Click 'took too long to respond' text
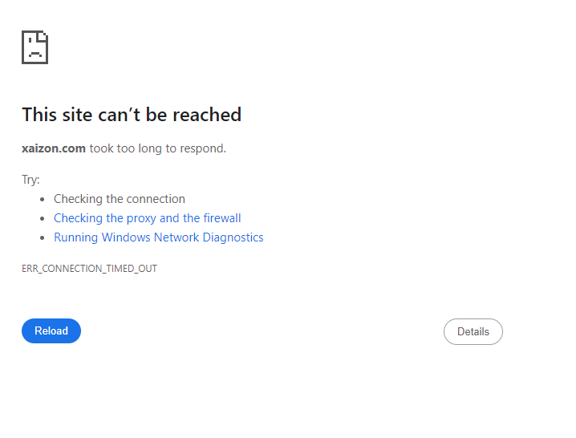Screen dimensions: 576x438 pos(157,148)
